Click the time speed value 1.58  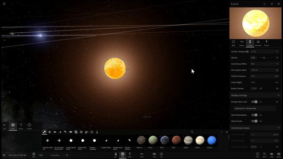41,155
